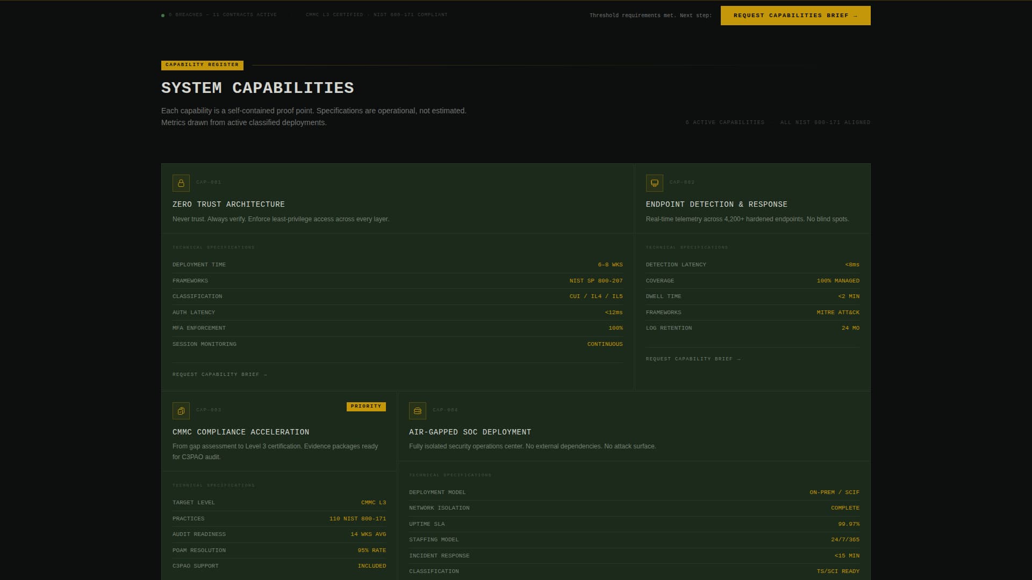Click All NIST 800-171 Aligned text
The width and height of the screenshot is (1032, 580).
[825, 122]
